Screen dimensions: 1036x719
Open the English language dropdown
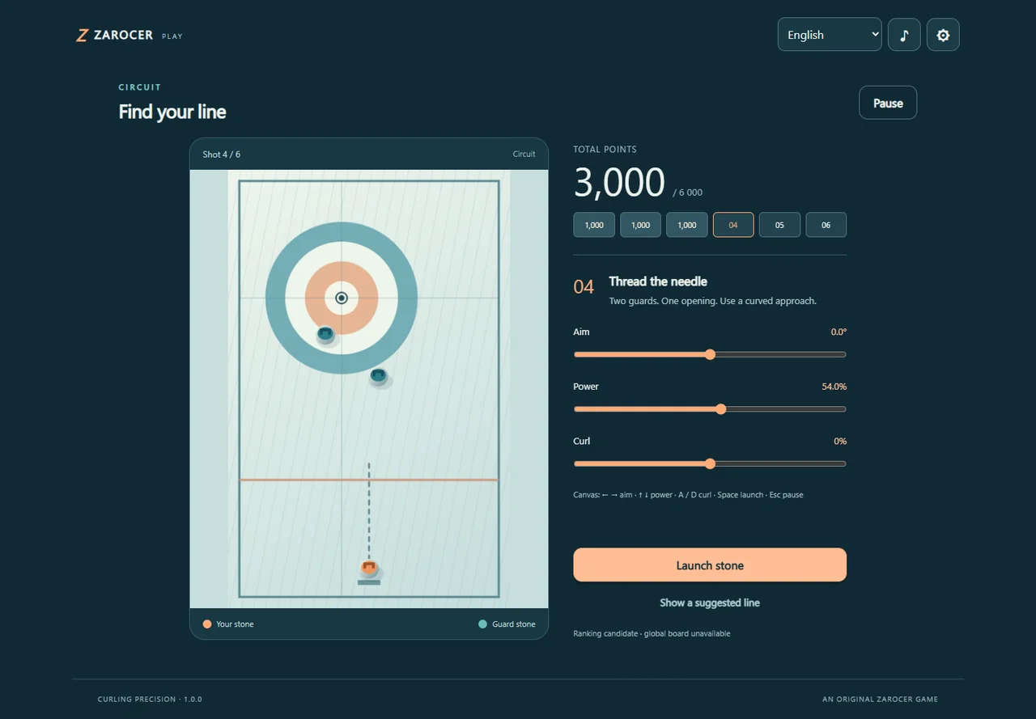coord(830,35)
